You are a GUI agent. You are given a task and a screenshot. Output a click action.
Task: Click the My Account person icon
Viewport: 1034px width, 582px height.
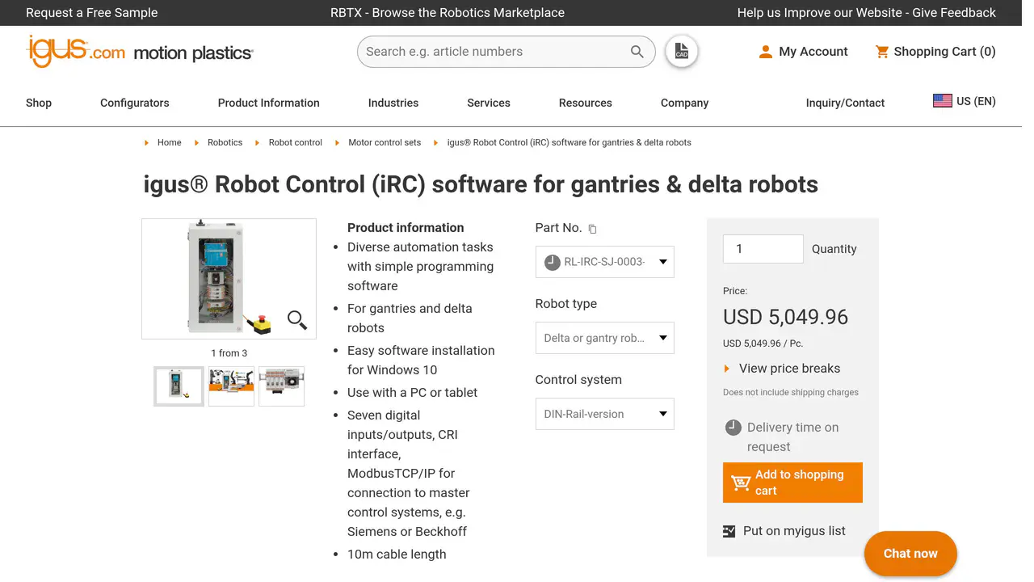point(765,52)
